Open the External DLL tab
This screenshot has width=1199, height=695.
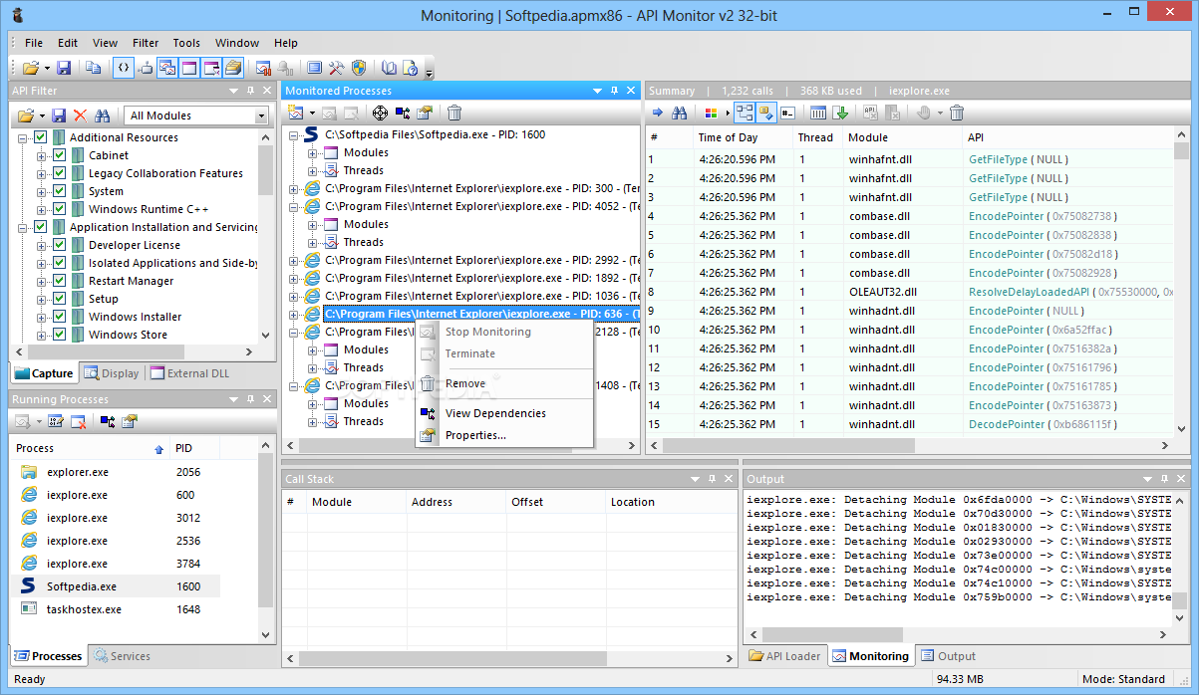click(x=189, y=373)
